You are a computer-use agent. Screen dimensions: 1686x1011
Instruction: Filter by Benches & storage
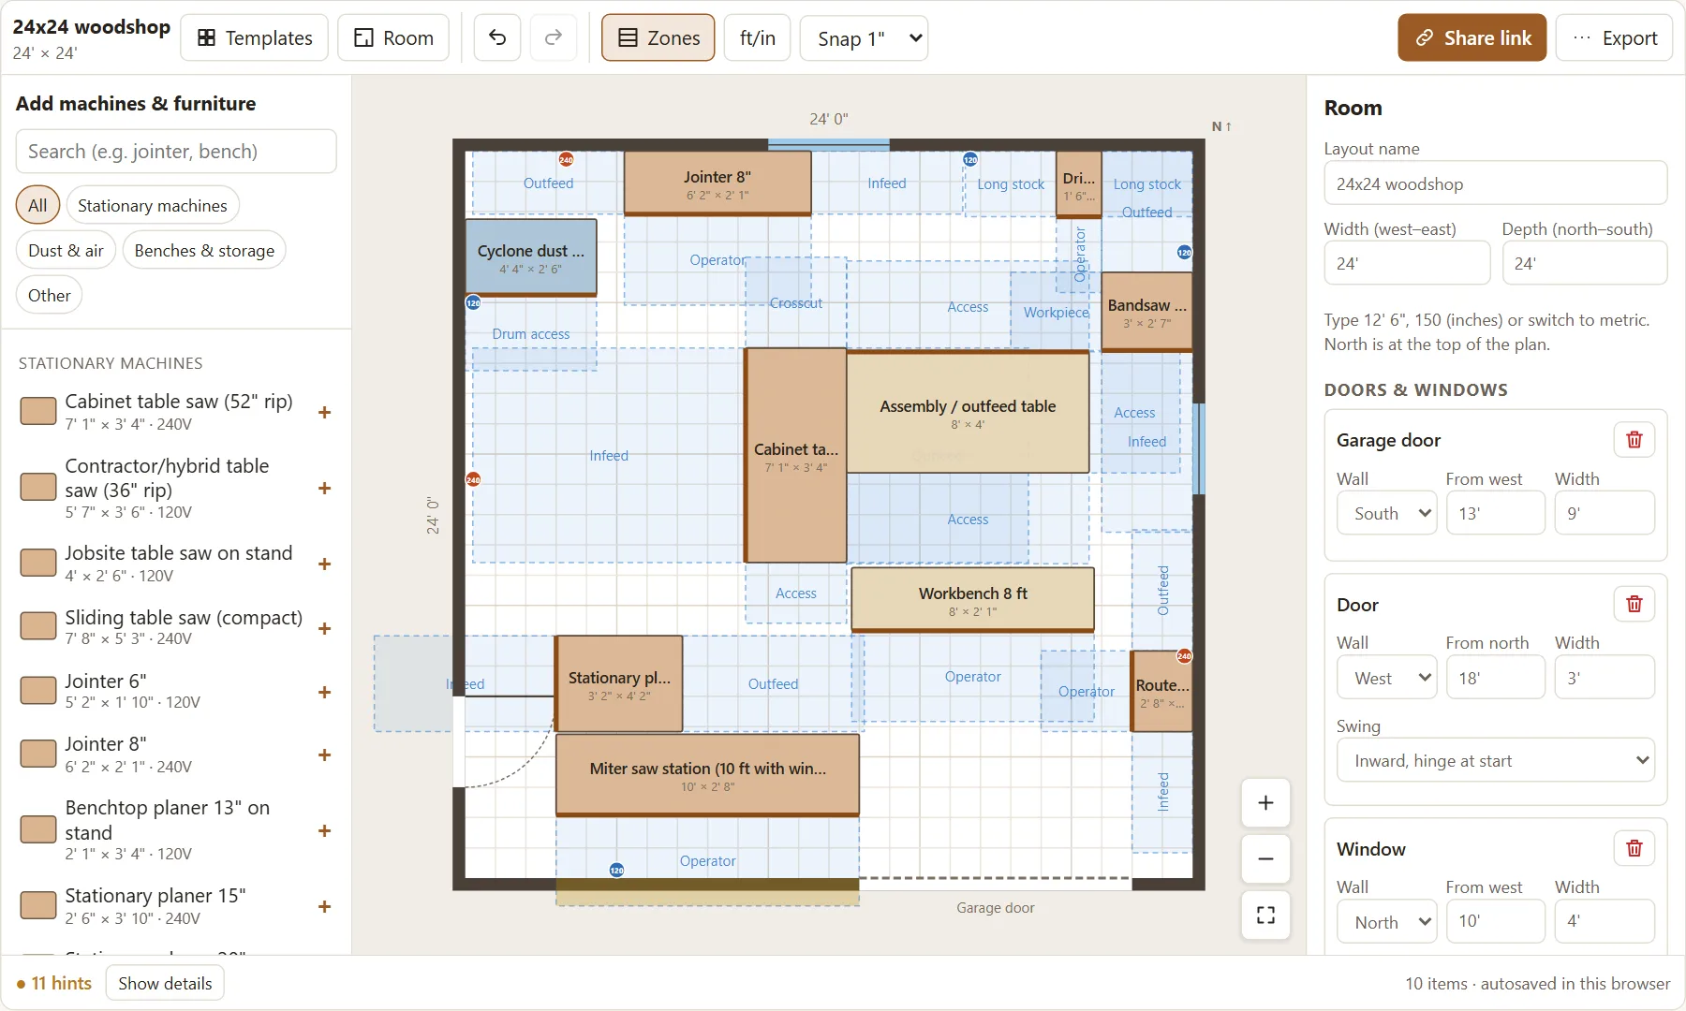(x=204, y=250)
